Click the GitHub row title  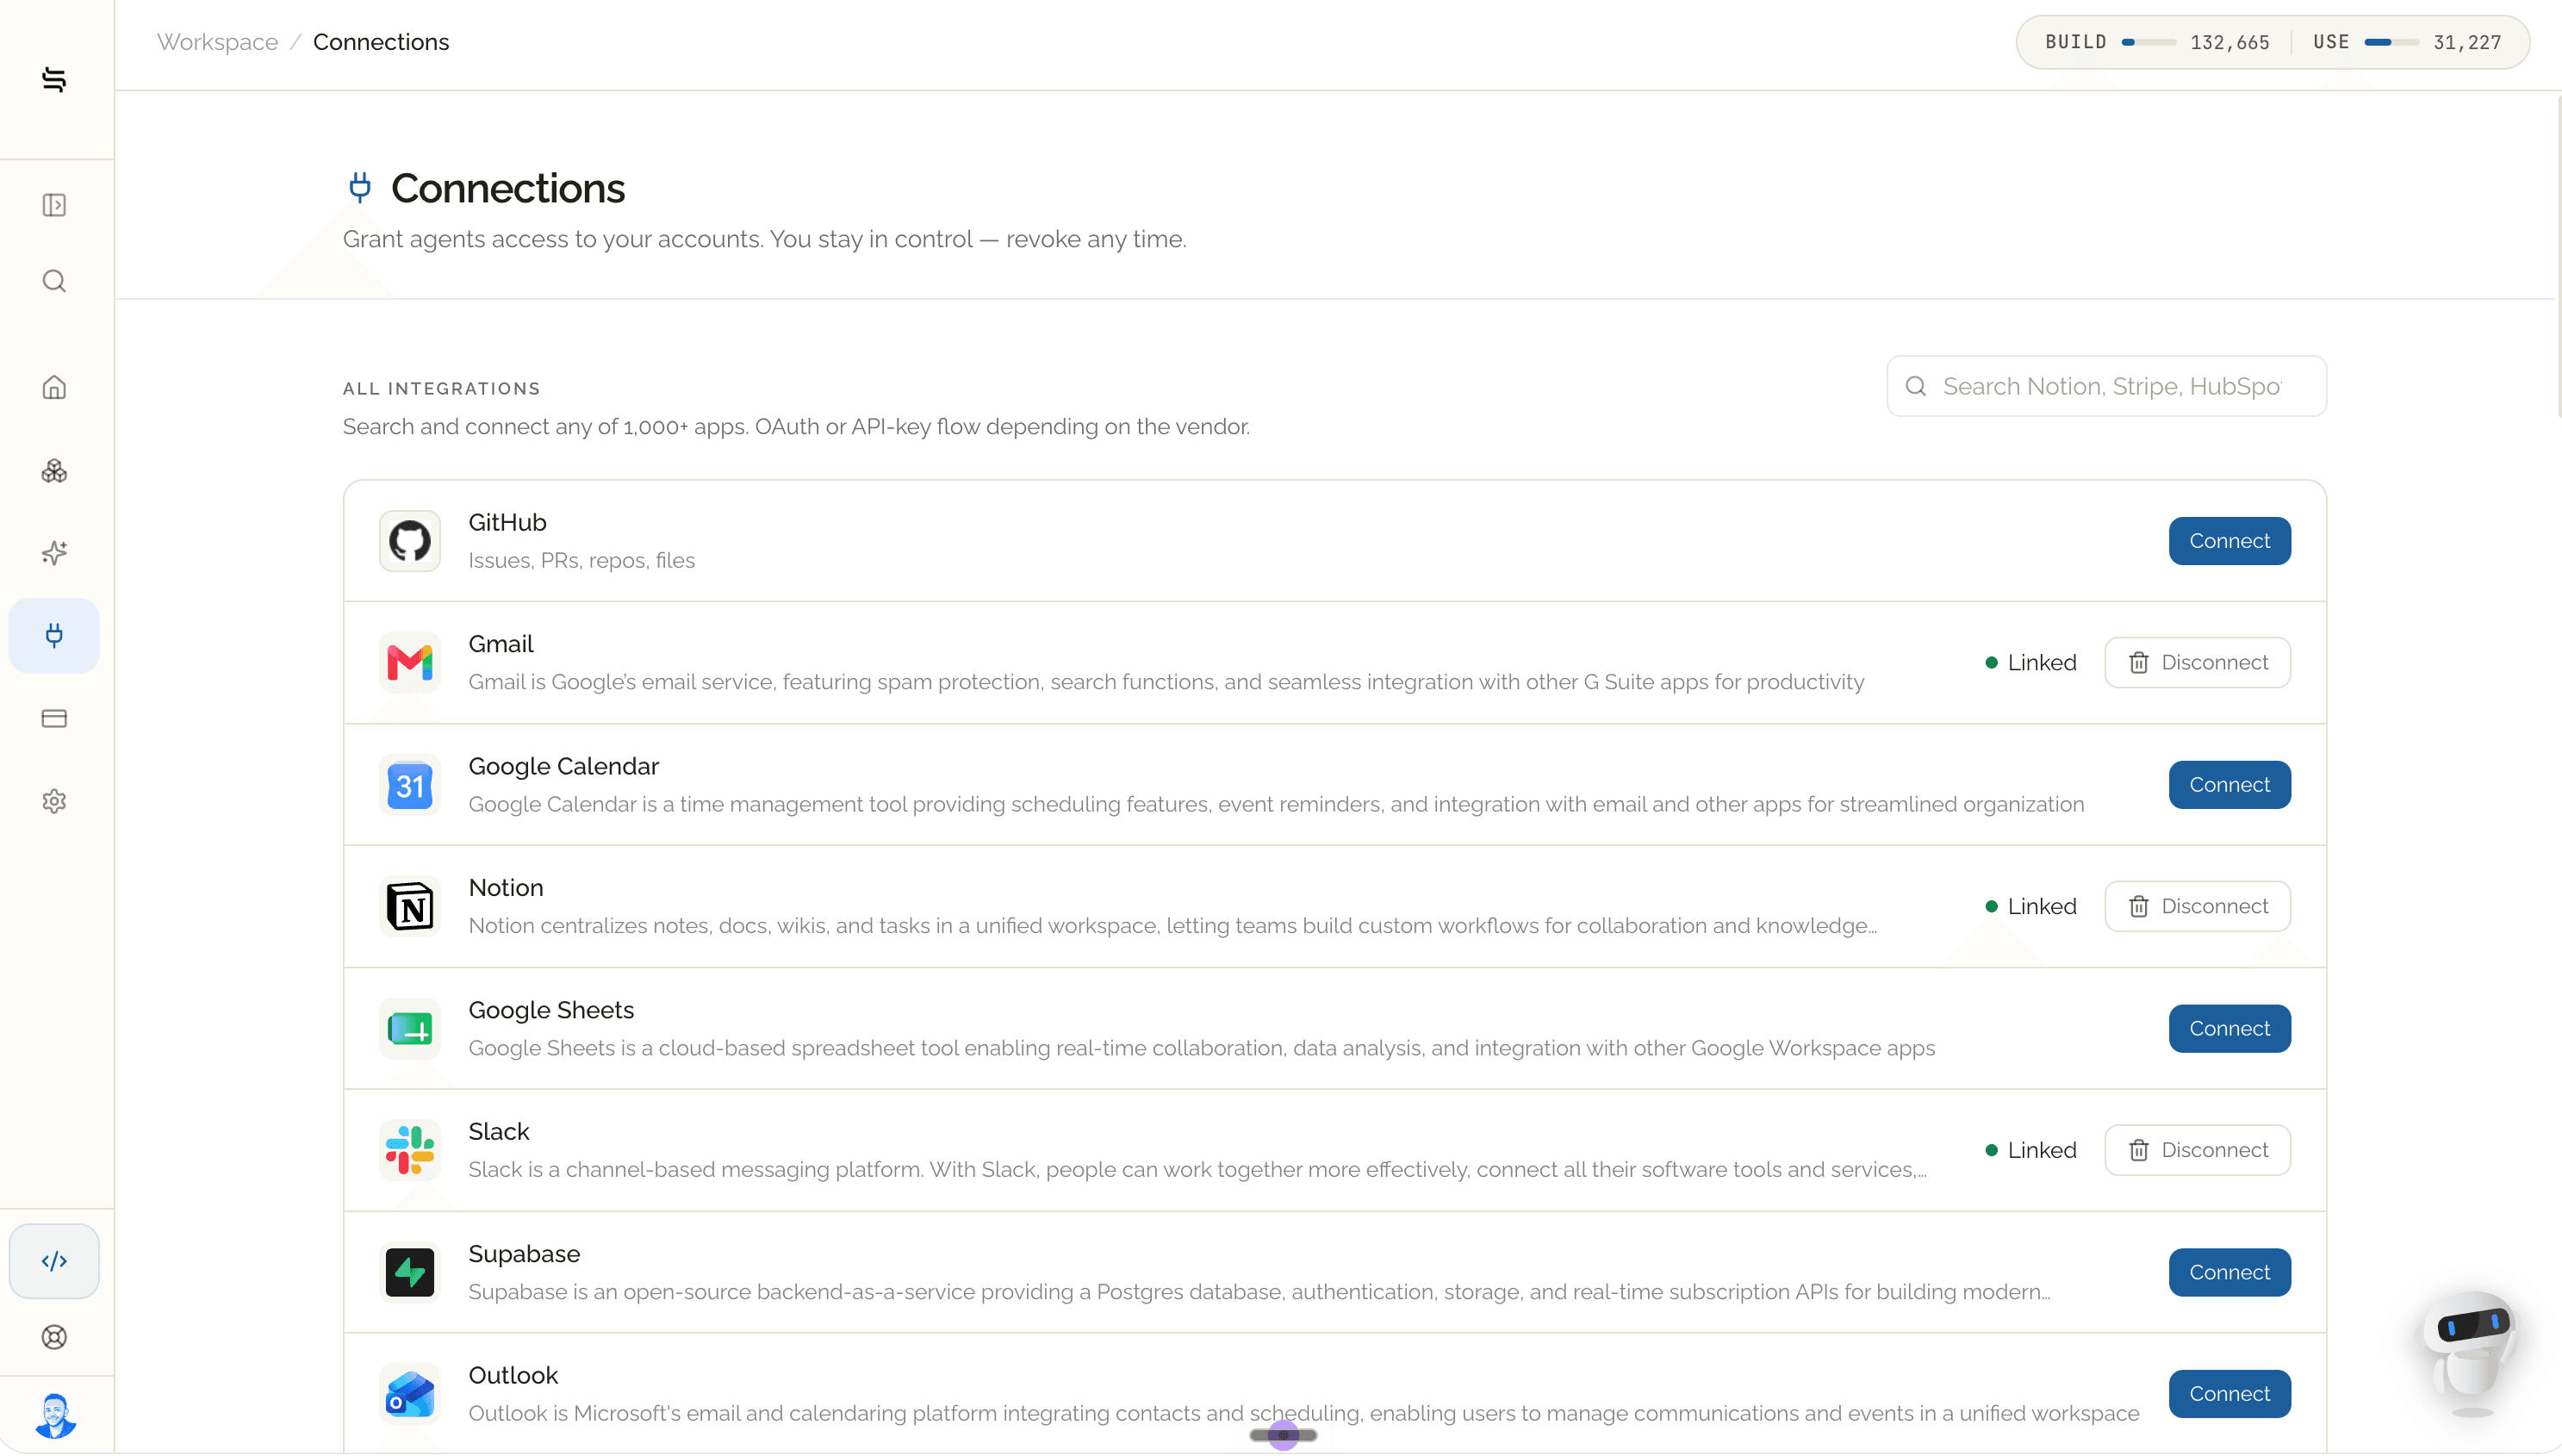(x=507, y=523)
